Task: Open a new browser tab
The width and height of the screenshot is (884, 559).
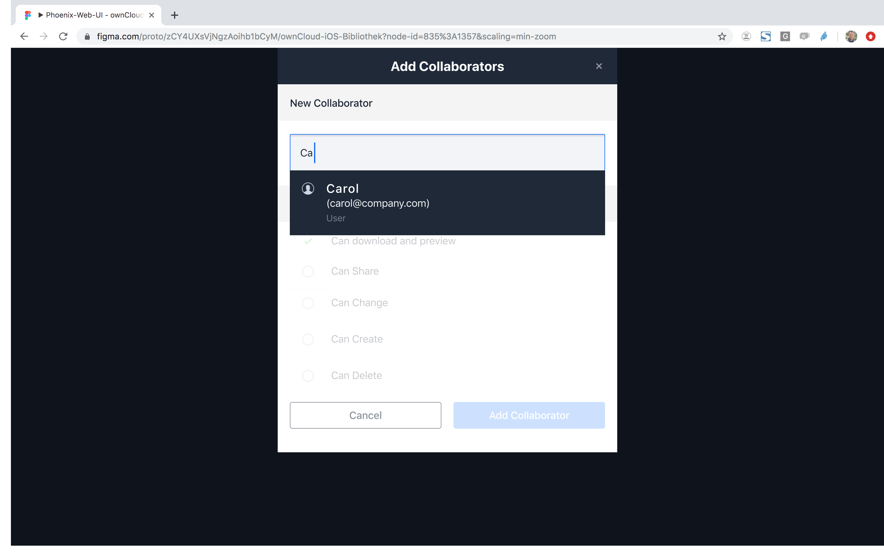Action: click(x=175, y=15)
